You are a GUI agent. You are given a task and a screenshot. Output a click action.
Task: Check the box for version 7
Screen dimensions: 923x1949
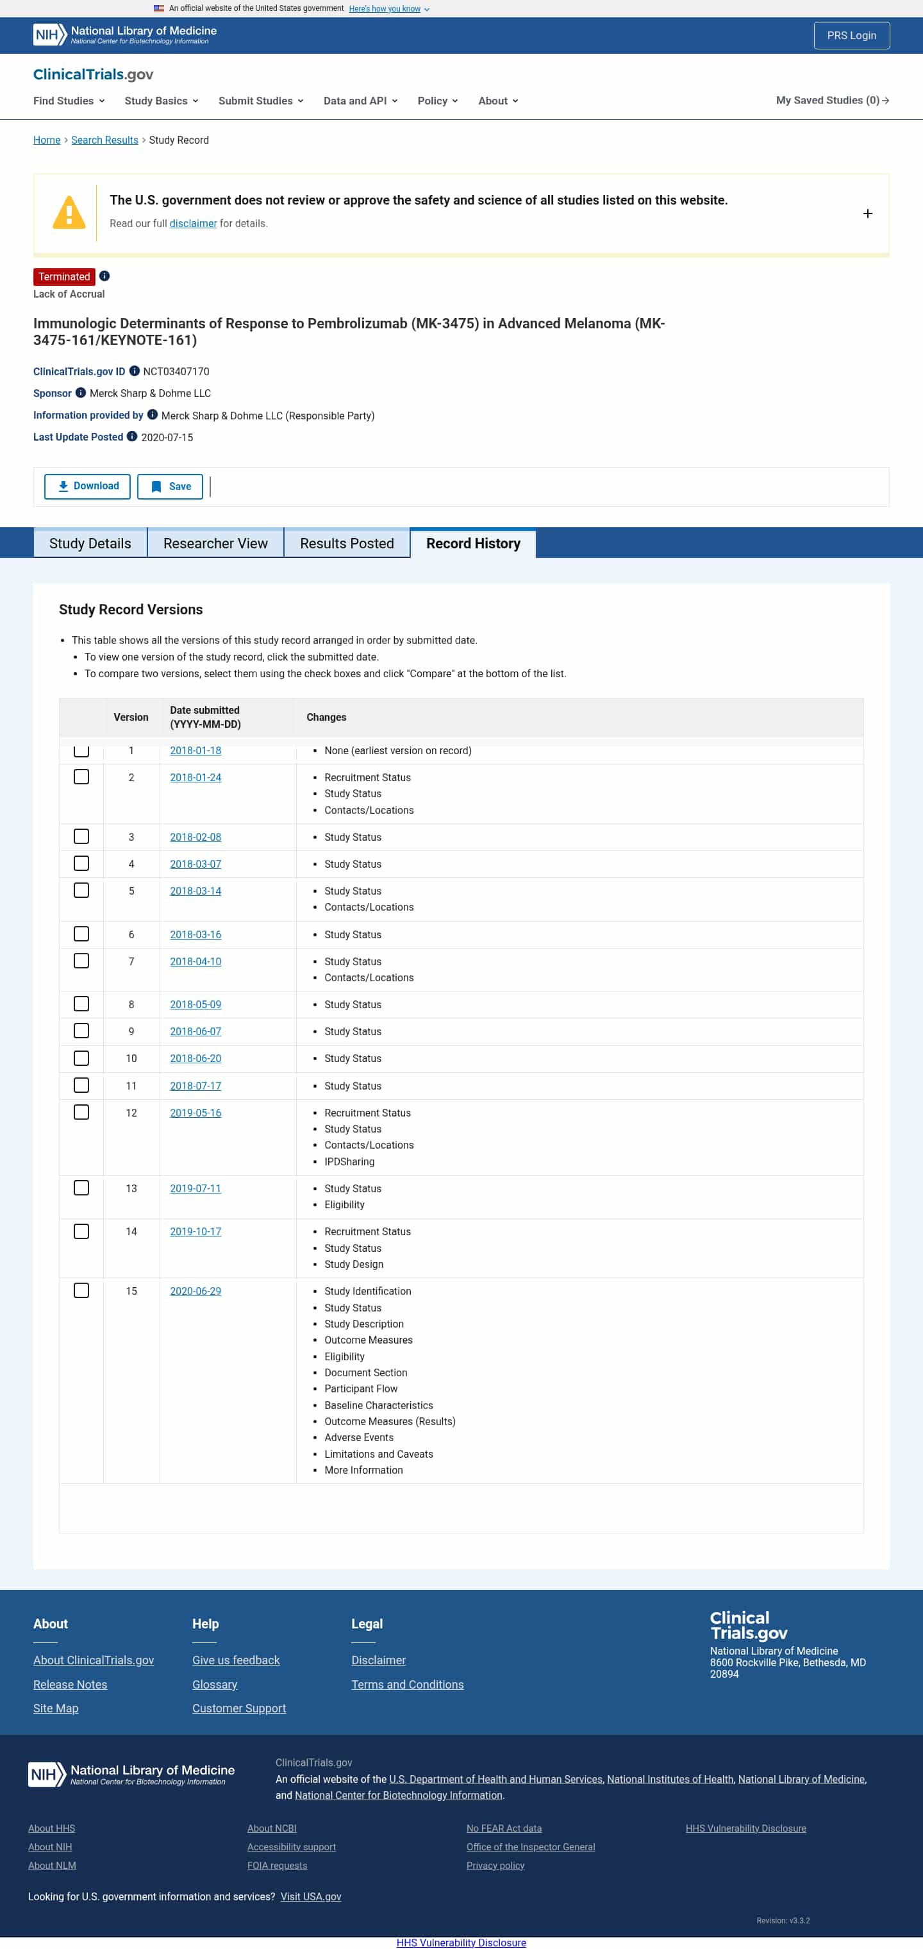point(81,961)
